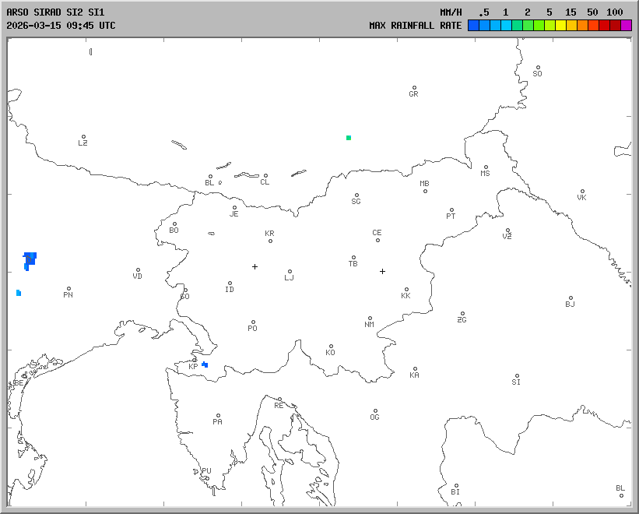This screenshot has width=639, height=514.
Task: Select the yellow swatch in rainfall legend
Action: (x=560, y=26)
